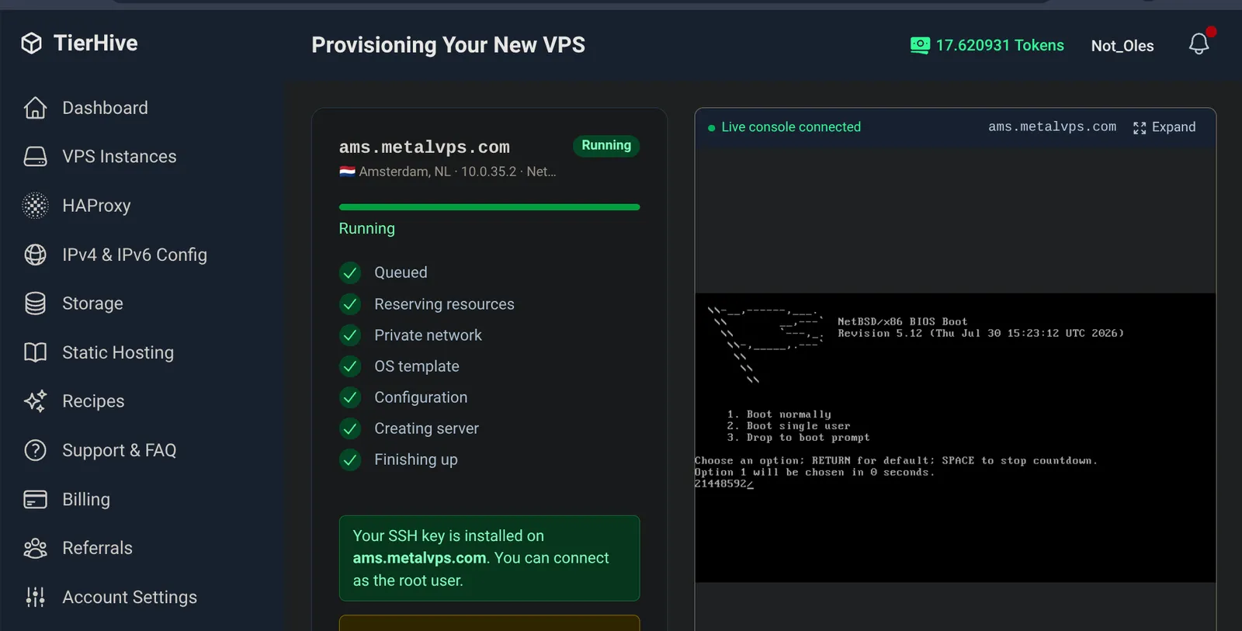Screen dimensions: 1242x631
Task: Click the Live console connected status
Action: [x=791, y=127]
